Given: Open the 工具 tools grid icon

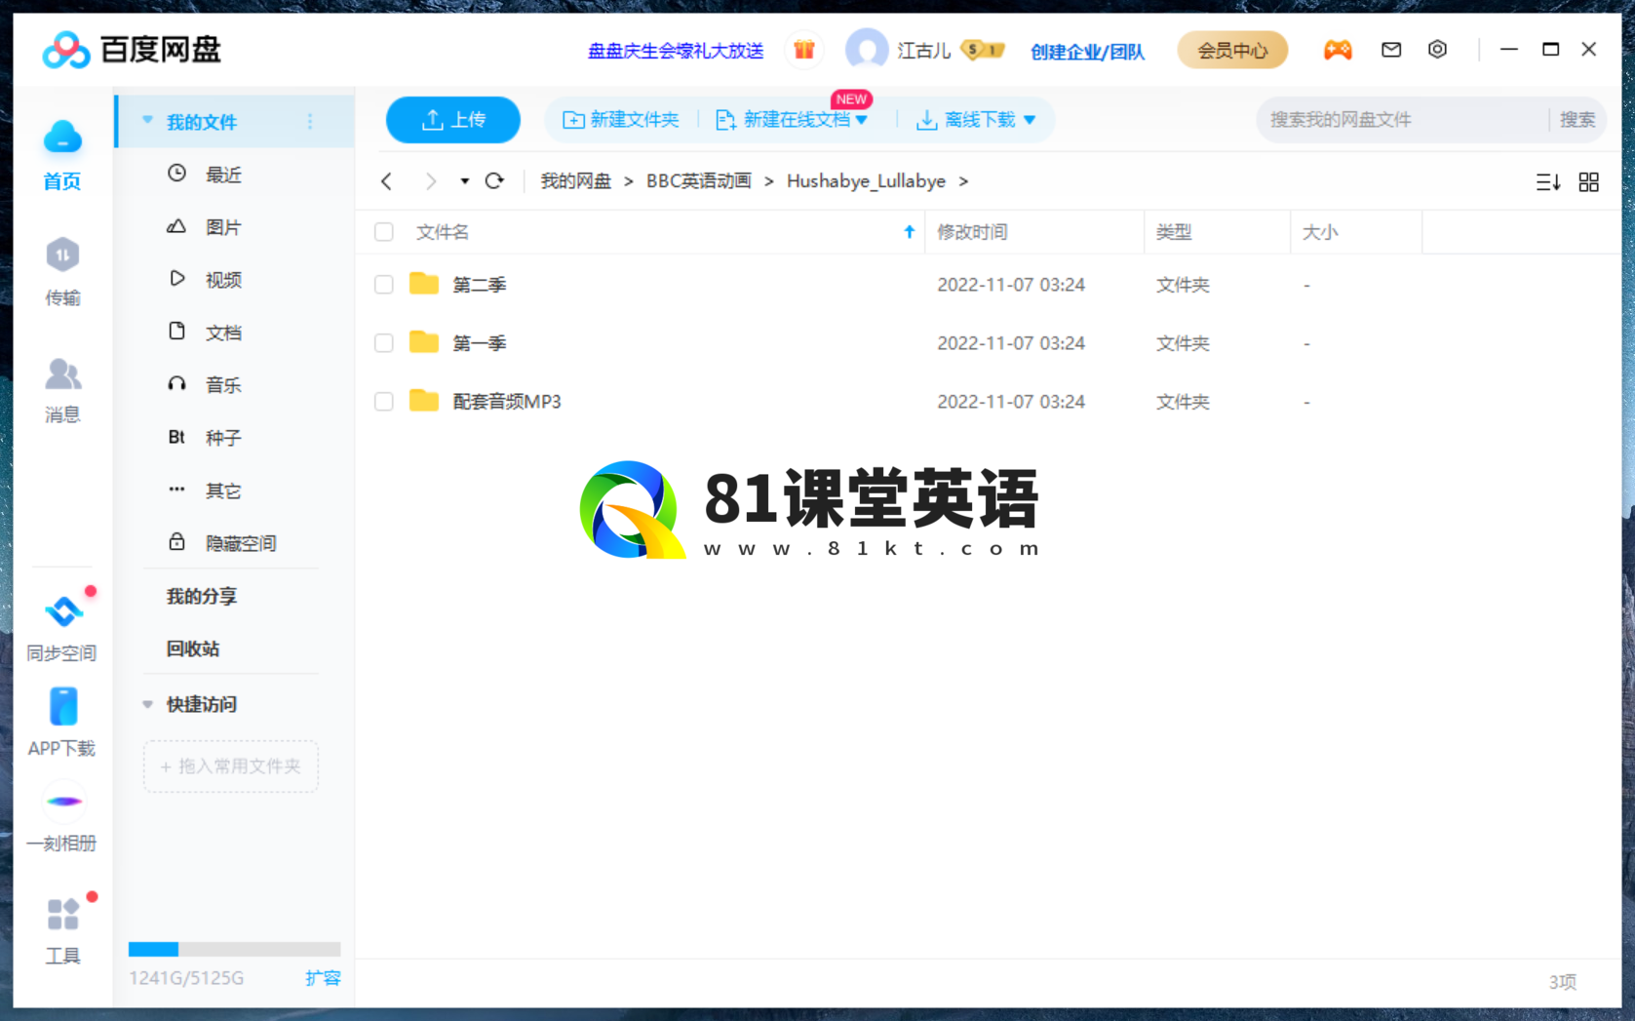Looking at the screenshot, I should click(62, 915).
